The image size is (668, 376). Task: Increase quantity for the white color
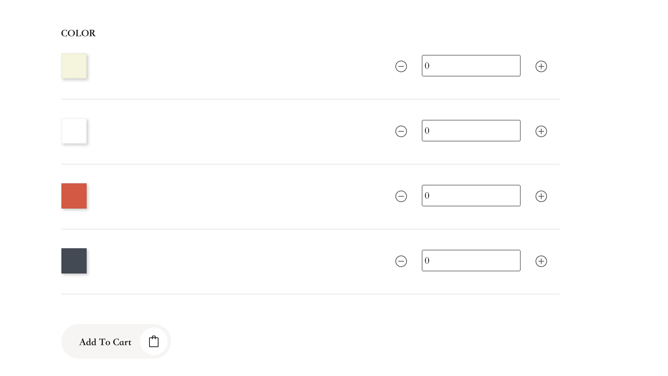coord(541,131)
